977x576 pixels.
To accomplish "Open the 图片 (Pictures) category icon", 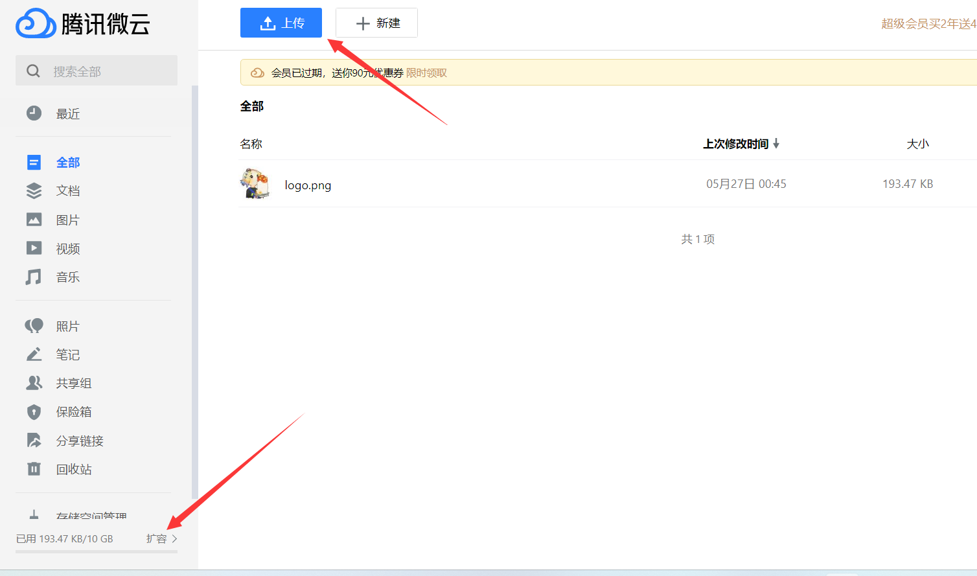I will (x=34, y=219).
